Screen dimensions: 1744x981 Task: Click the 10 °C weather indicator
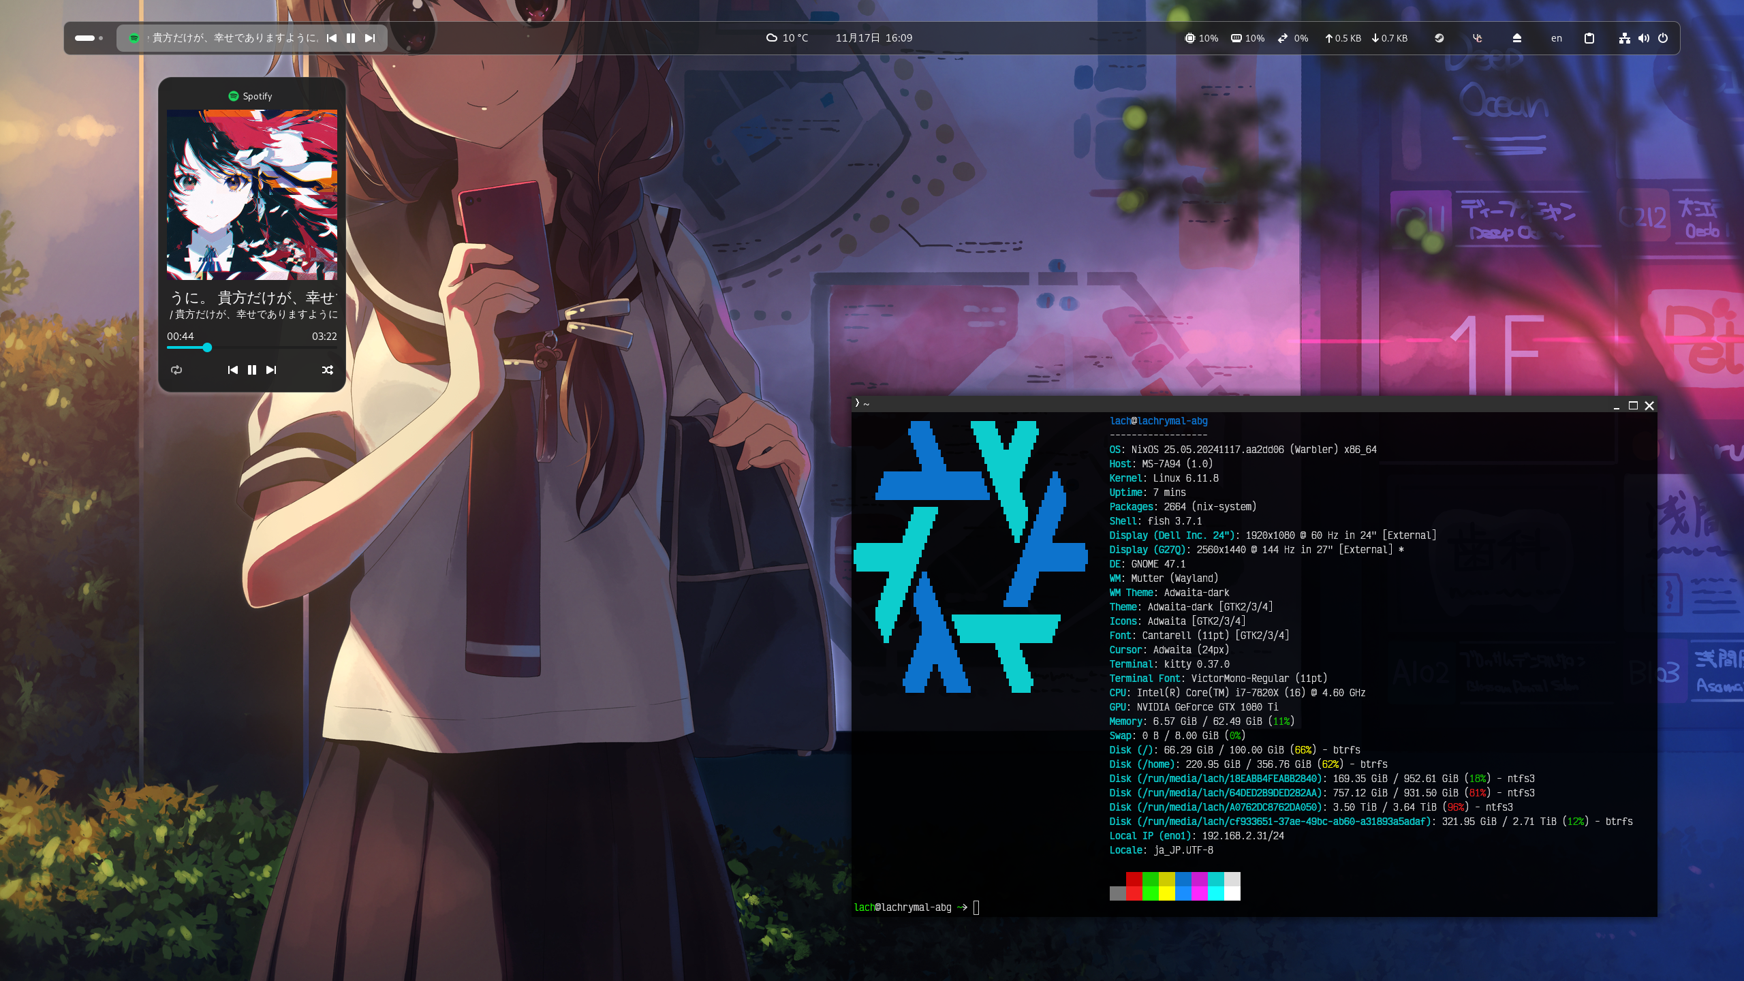(x=788, y=38)
